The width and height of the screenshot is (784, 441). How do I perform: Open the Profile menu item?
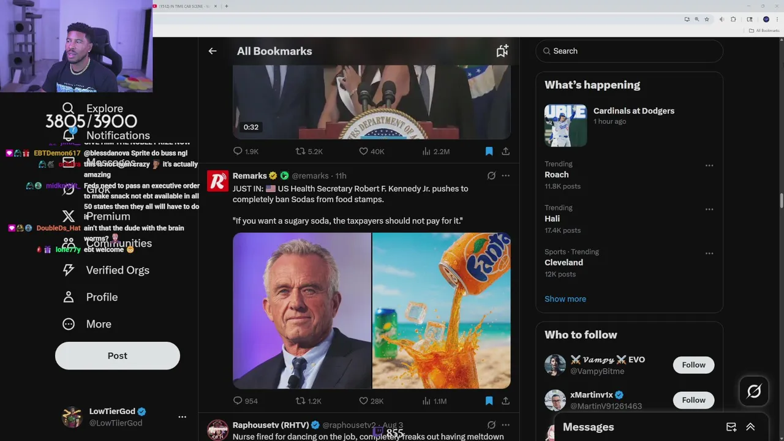[x=90, y=297]
